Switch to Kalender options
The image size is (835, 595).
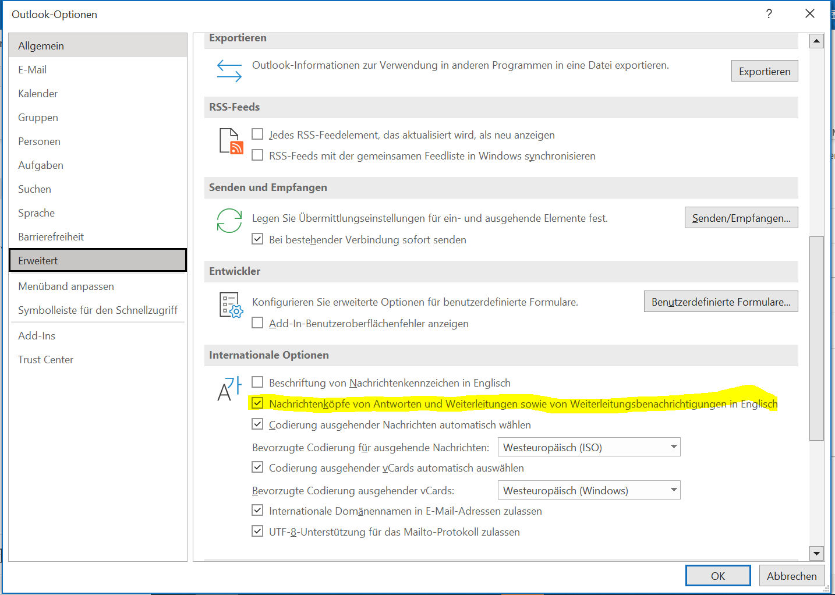click(x=98, y=93)
